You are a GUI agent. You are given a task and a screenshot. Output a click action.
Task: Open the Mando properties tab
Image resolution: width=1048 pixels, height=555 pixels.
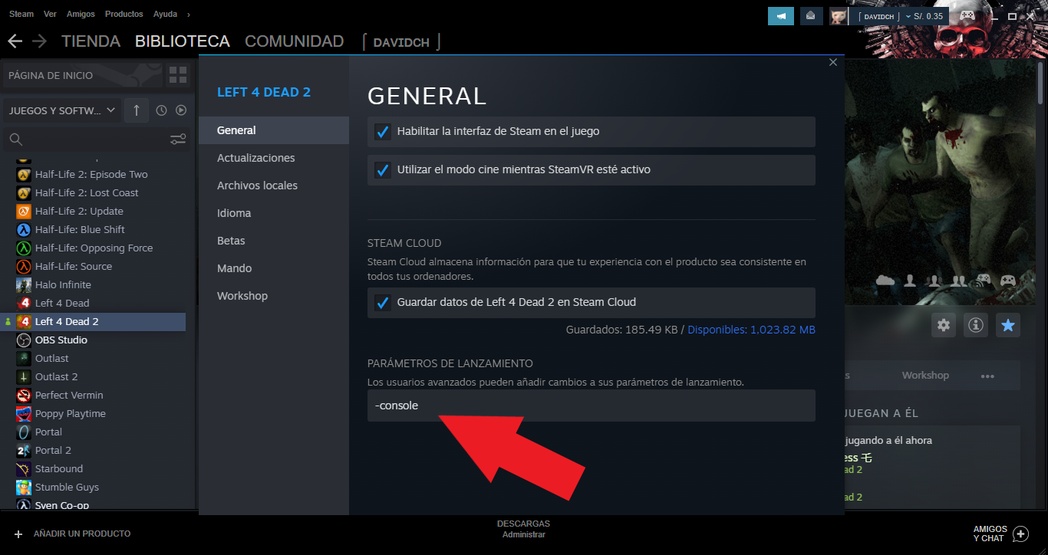coord(273,268)
